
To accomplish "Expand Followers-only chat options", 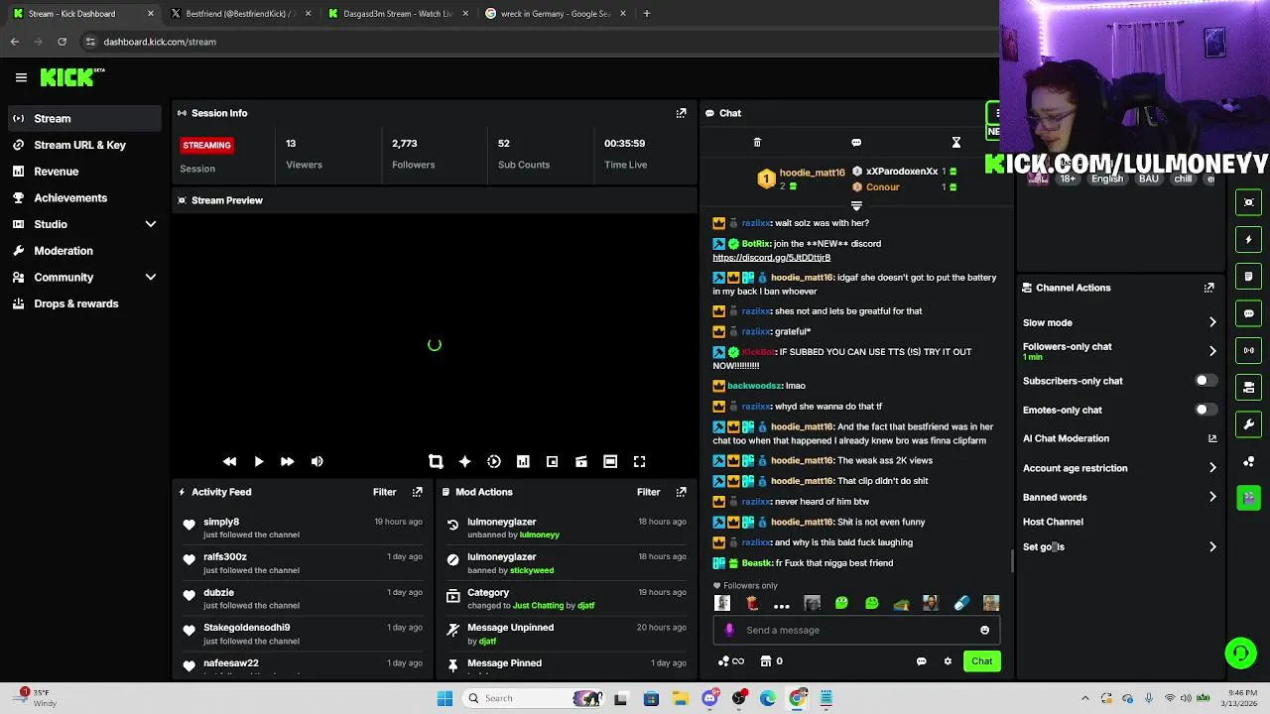I will coord(1211,351).
